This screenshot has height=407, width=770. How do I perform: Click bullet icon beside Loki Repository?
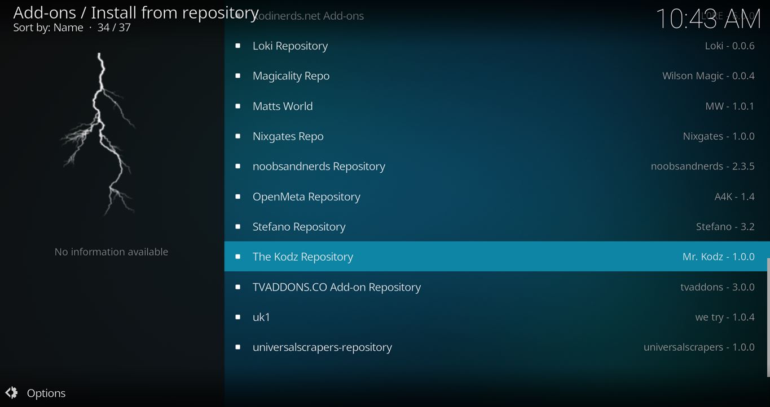pyautogui.click(x=238, y=46)
